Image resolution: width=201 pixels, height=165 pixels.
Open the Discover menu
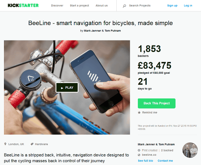(57, 5)
